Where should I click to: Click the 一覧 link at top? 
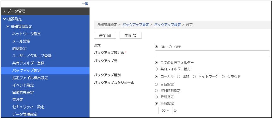pos(85,4)
